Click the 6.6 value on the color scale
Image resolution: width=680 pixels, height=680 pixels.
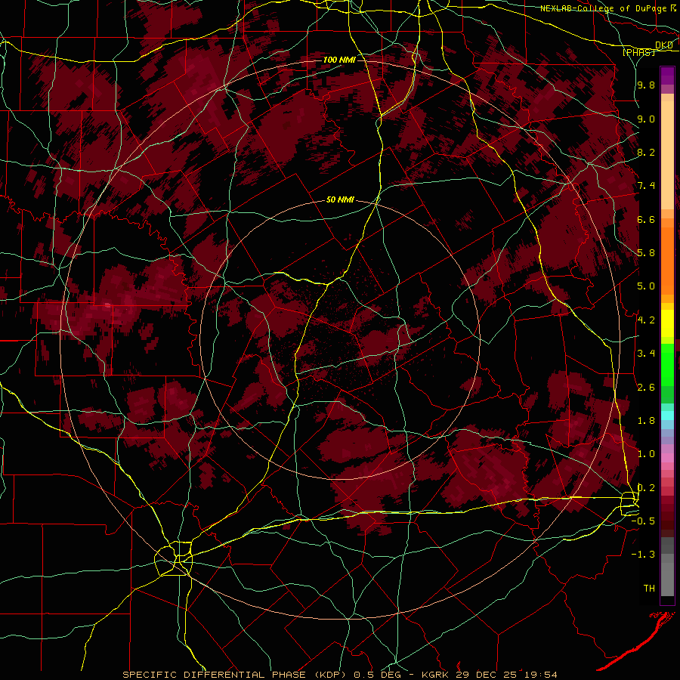coord(646,219)
